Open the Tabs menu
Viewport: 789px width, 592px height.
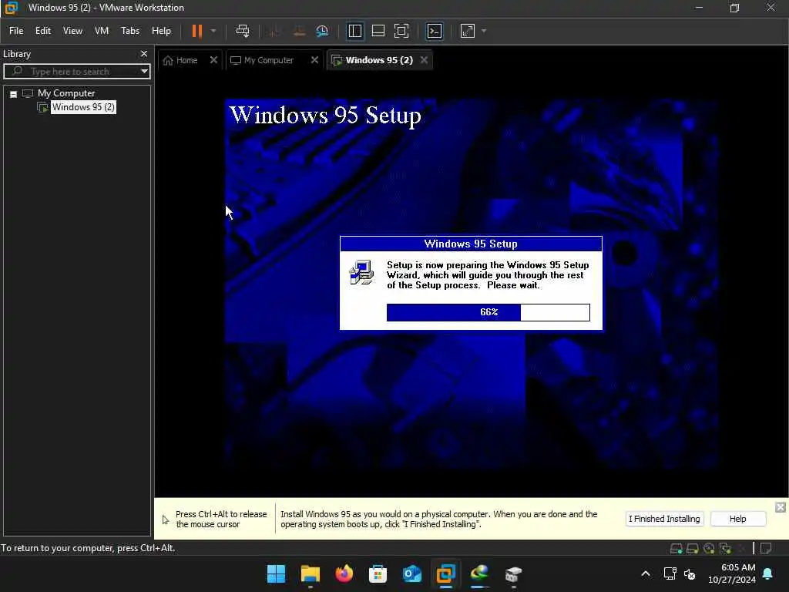point(130,31)
